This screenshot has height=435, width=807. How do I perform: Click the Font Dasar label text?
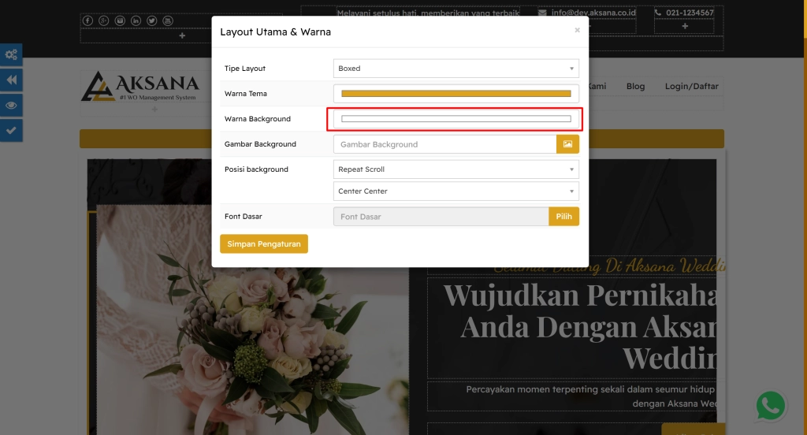[x=243, y=217]
